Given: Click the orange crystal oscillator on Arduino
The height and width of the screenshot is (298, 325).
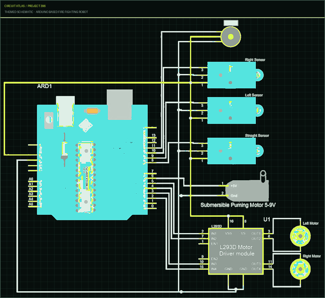Looking at the screenshot, I should pos(92,111).
